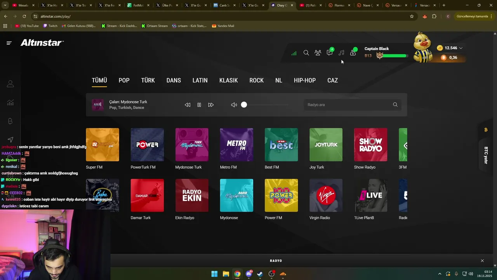The height and width of the screenshot is (280, 497).
Task: Click the Bitcoin icon on right edge
Action: click(486, 130)
